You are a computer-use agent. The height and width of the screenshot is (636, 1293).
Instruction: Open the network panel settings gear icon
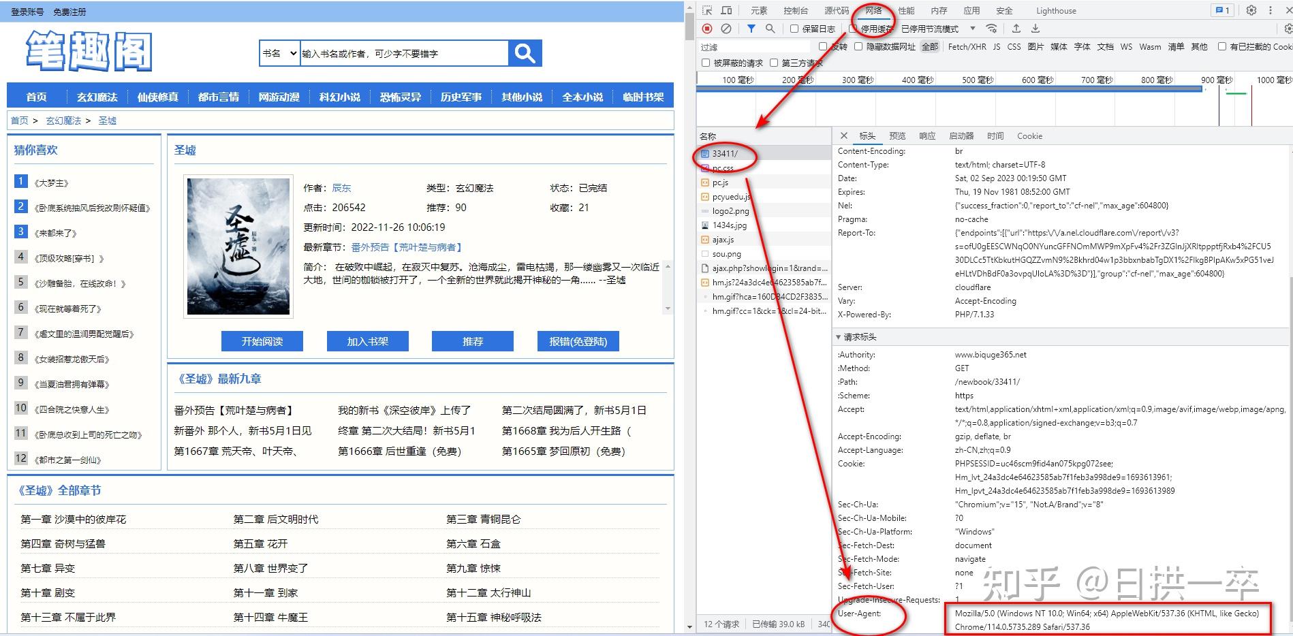(x=1288, y=29)
